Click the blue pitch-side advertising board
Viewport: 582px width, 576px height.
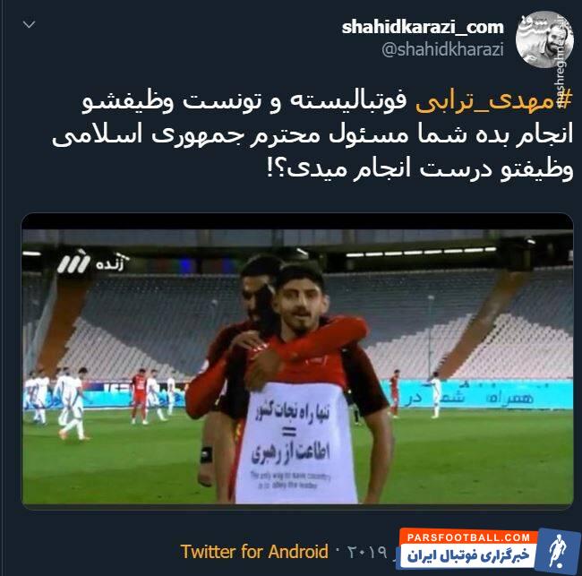(478, 394)
